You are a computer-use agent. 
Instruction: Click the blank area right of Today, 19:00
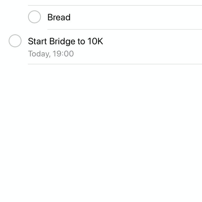click(x=135, y=54)
